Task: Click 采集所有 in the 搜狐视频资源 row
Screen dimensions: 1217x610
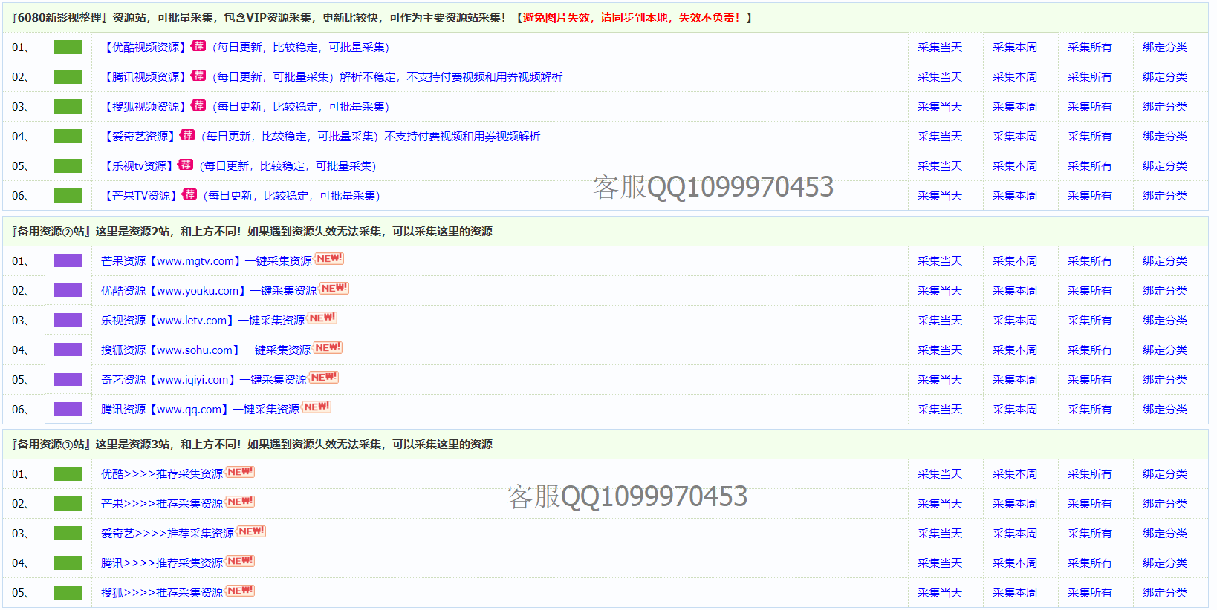Action: click(x=1090, y=107)
